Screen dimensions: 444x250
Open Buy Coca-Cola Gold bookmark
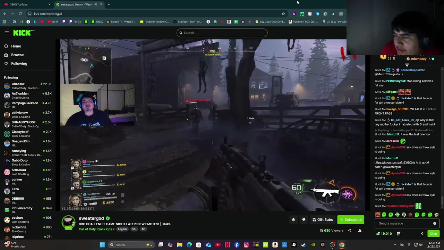point(270,22)
